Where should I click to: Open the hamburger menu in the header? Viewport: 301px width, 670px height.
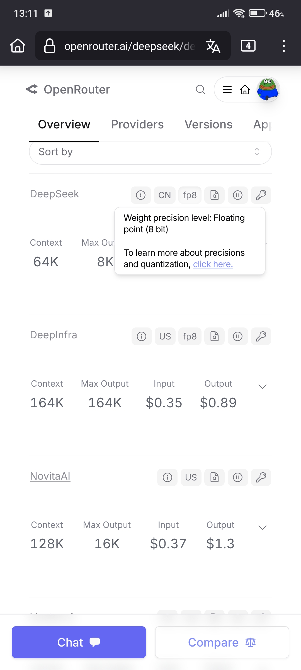pos(227,90)
